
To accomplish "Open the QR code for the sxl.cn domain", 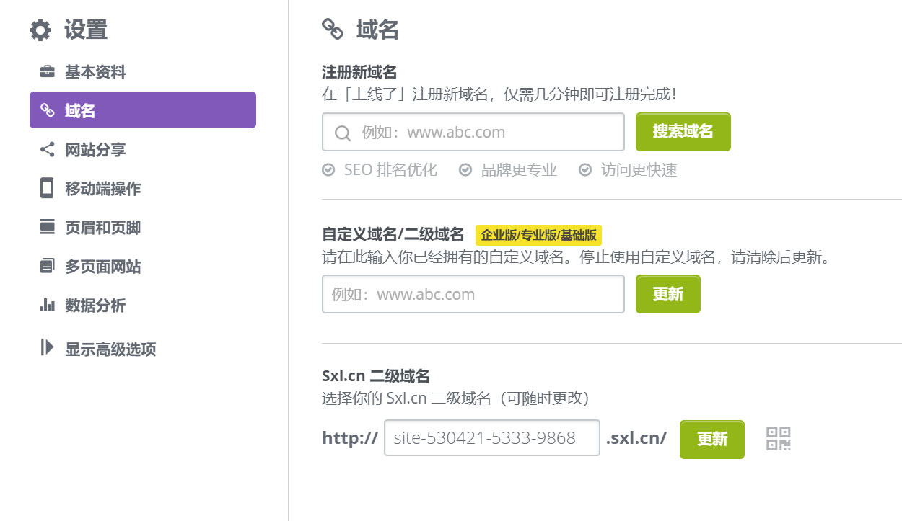I will [778, 439].
